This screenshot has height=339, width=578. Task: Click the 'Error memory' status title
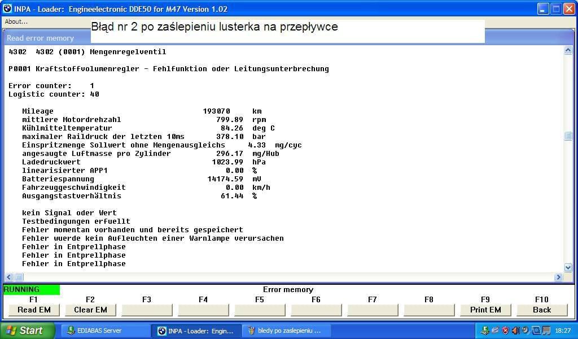coord(288,290)
